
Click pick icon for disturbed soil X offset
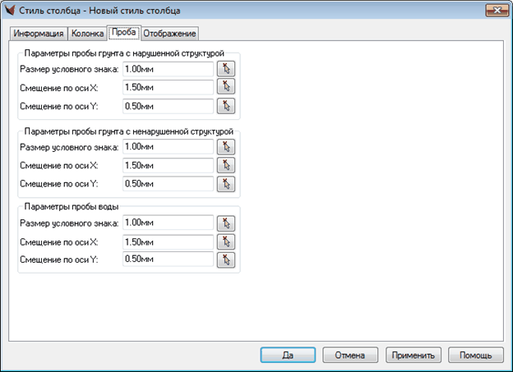pos(226,86)
